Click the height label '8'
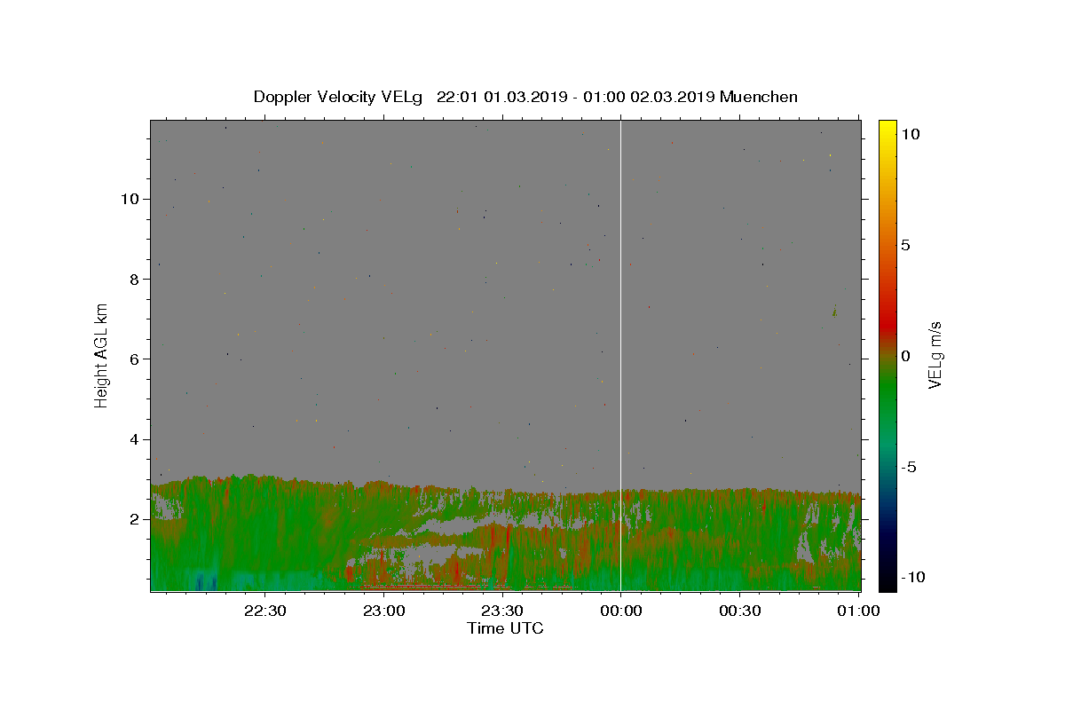This screenshot has width=1065, height=710. coord(133,279)
